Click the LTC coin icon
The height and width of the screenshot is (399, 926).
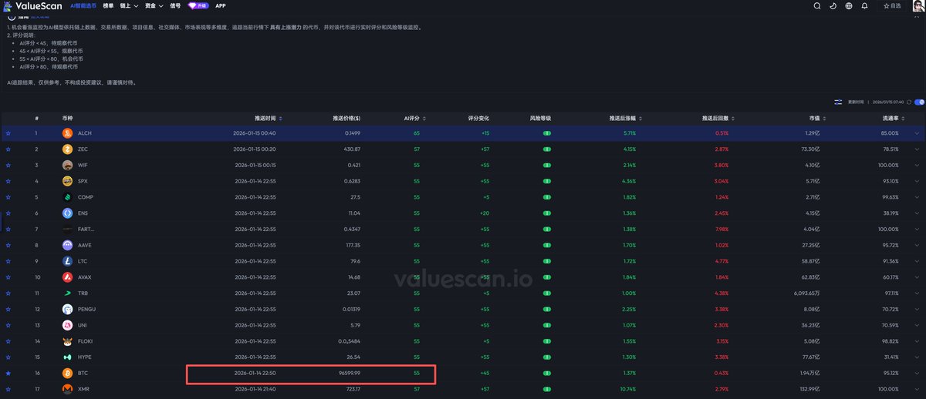(x=67, y=261)
